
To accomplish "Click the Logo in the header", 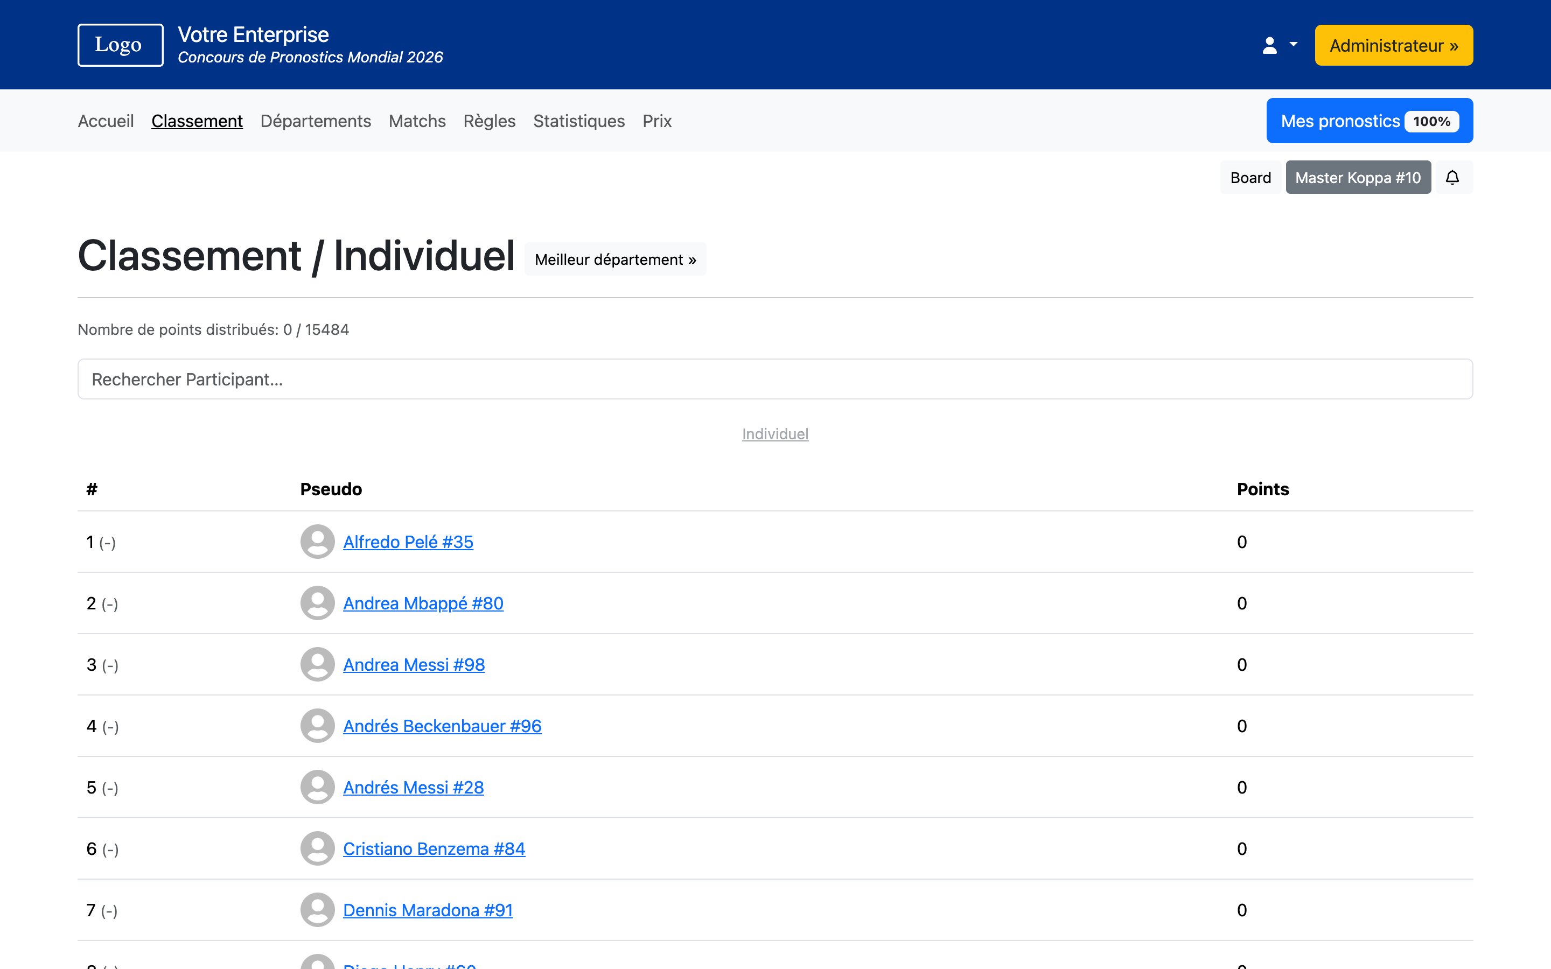I will point(120,45).
